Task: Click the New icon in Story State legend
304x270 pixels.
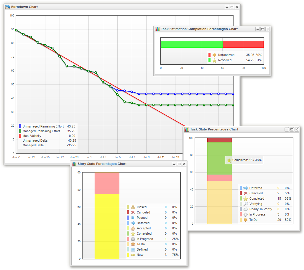Action: point(133,255)
